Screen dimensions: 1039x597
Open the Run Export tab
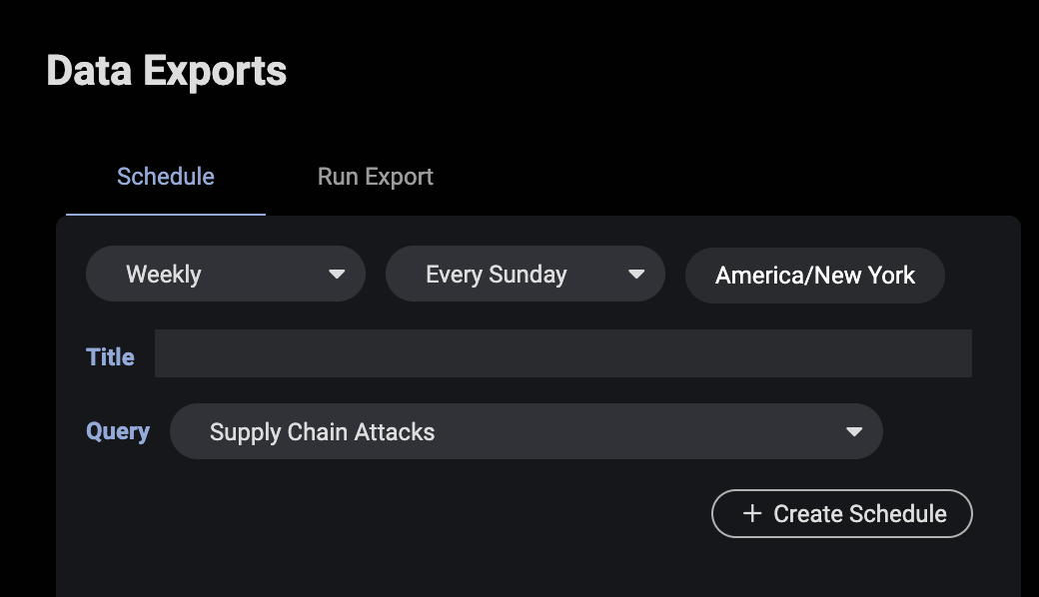click(375, 177)
